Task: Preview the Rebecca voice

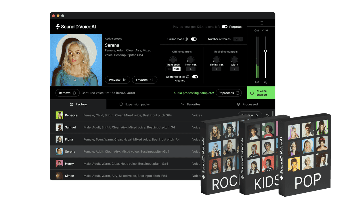Action: pos(250,115)
